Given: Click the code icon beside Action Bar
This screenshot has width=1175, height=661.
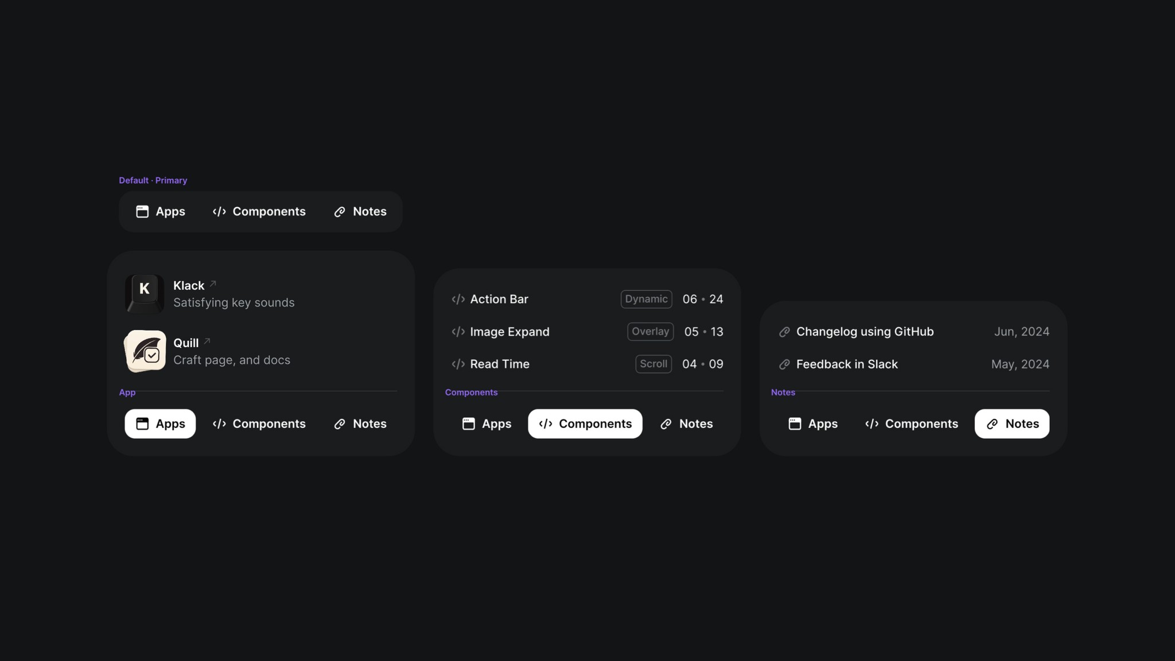Looking at the screenshot, I should coord(458,299).
